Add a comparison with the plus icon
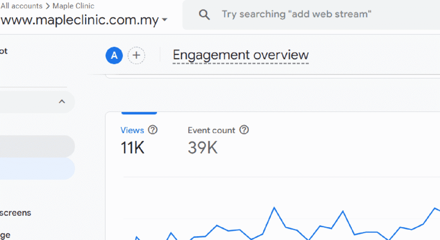 137,55
